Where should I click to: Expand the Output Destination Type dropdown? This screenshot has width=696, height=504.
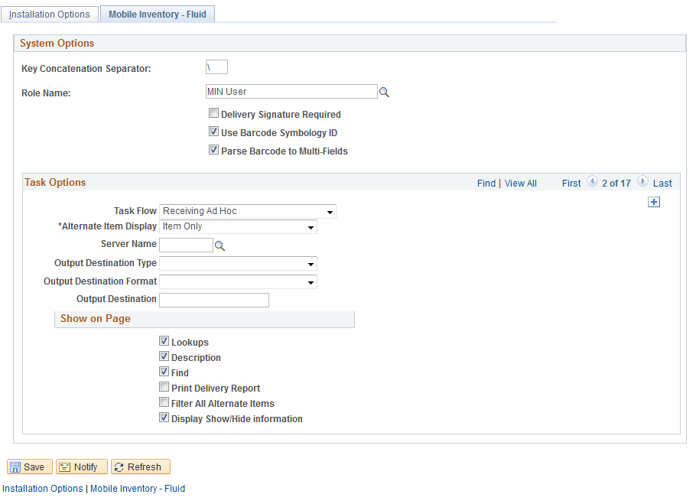tap(311, 264)
